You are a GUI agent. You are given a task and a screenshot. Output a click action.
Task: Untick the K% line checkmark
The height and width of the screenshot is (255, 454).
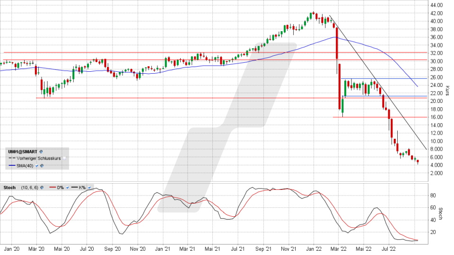click(x=89, y=187)
